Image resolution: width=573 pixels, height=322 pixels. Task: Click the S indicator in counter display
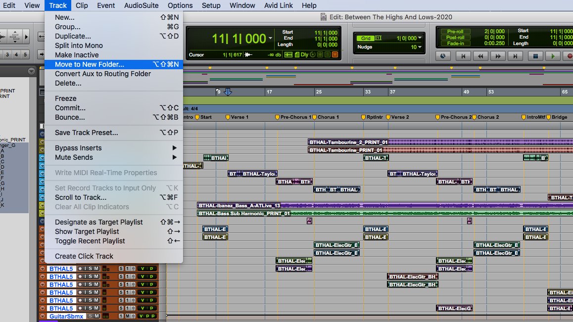328,54
